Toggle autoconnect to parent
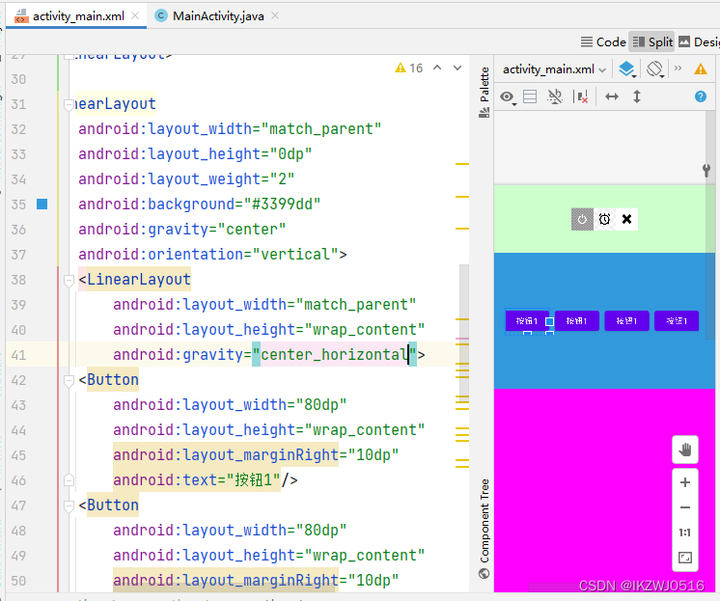The width and height of the screenshot is (720, 601). tap(555, 96)
